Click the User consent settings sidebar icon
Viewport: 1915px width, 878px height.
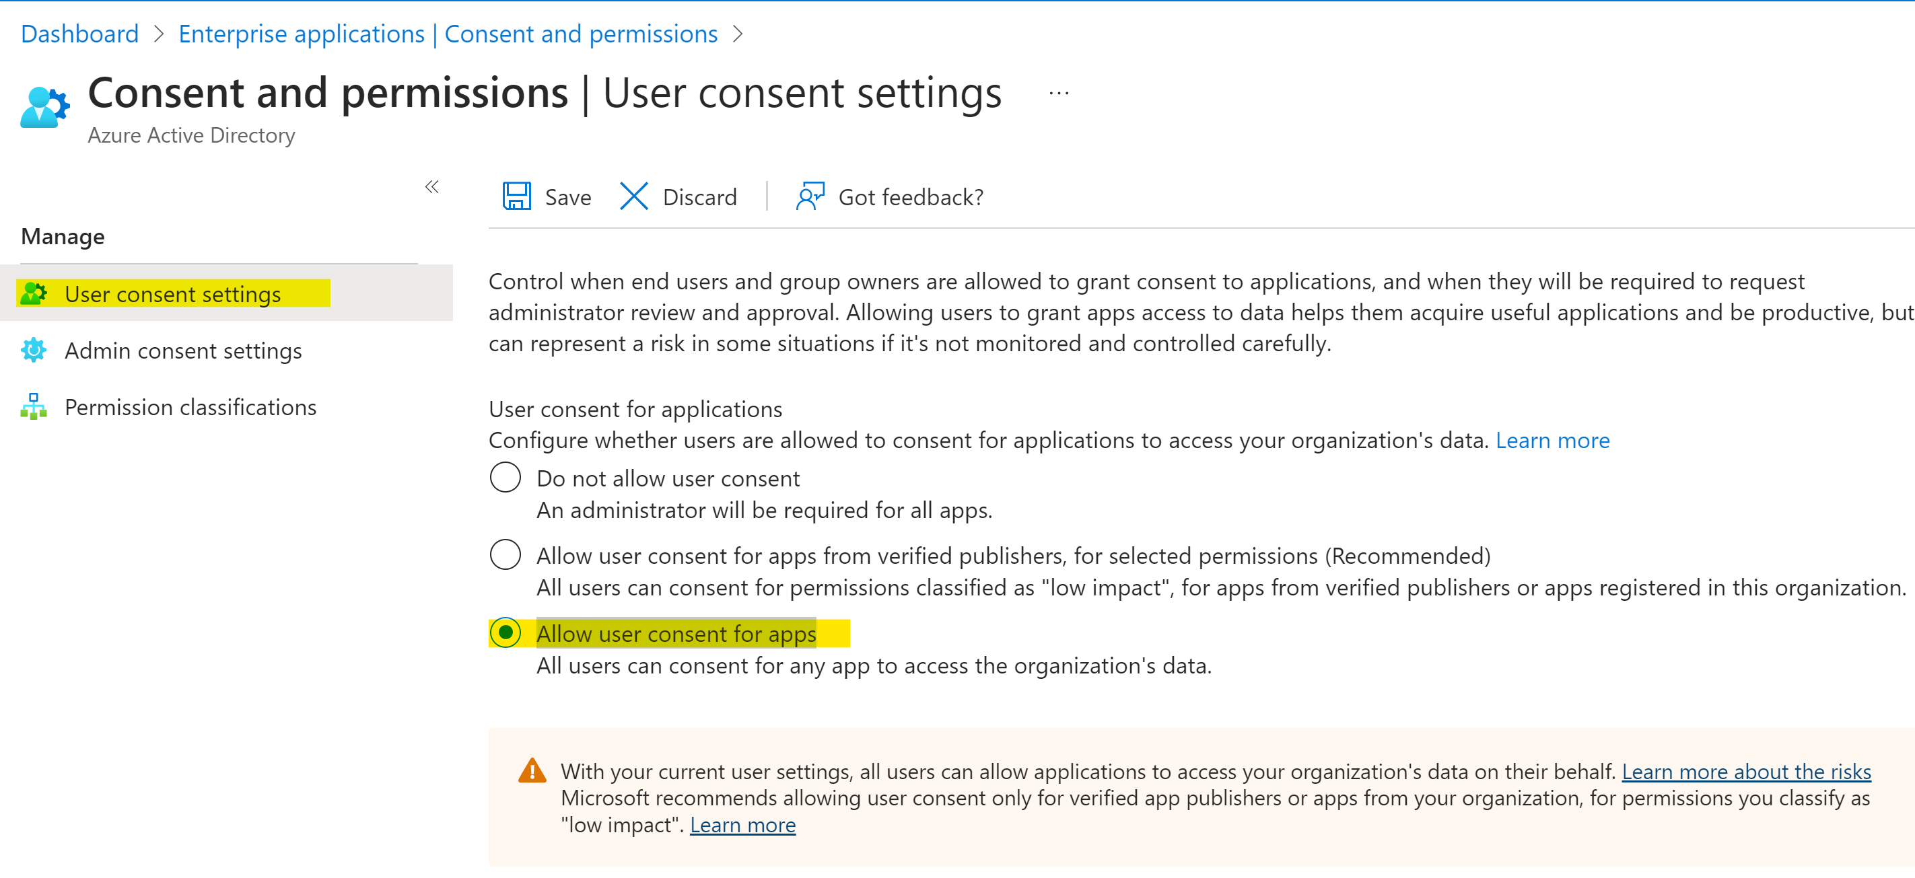pyautogui.click(x=34, y=294)
